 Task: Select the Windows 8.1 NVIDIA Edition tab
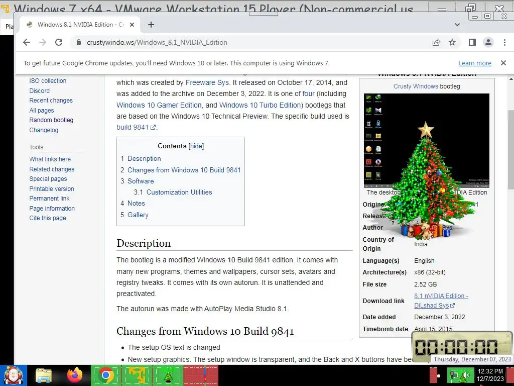(80, 25)
